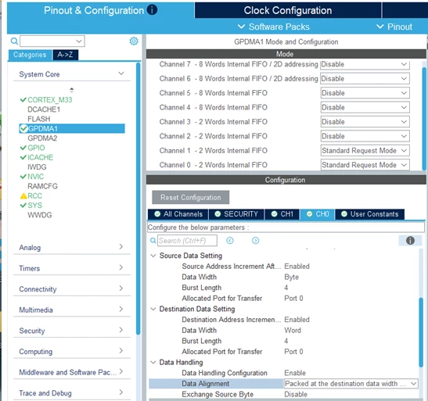Open Channel 1 Standard Request Mode dropdown
428x401 pixels.
click(x=365, y=151)
